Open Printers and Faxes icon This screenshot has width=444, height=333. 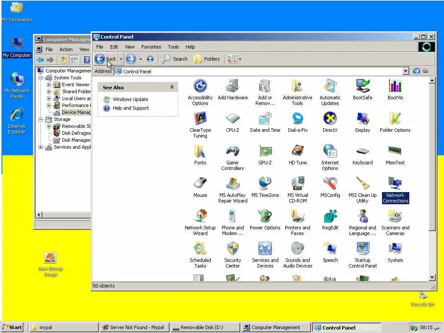297,222
